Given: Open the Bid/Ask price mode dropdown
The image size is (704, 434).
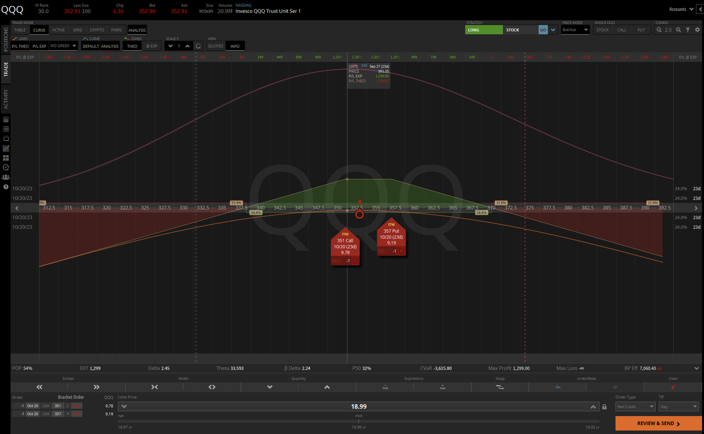Looking at the screenshot, I should (x=575, y=30).
